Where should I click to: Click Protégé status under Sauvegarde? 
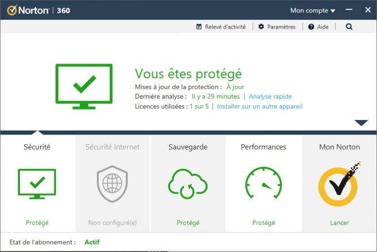tap(188, 223)
